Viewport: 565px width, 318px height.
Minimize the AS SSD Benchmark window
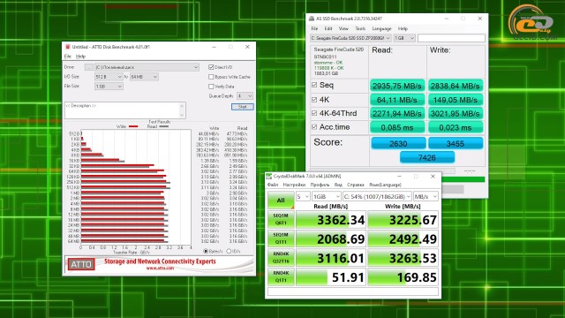point(447,19)
